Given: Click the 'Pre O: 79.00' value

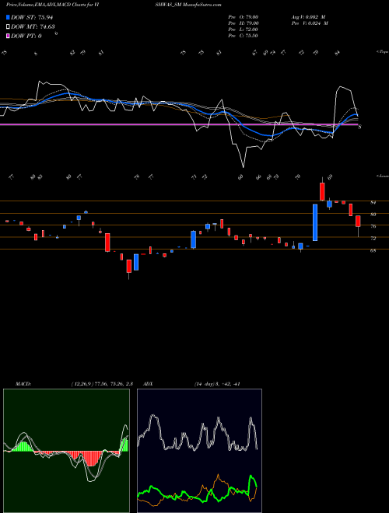Looking at the screenshot, I should pos(244,17).
